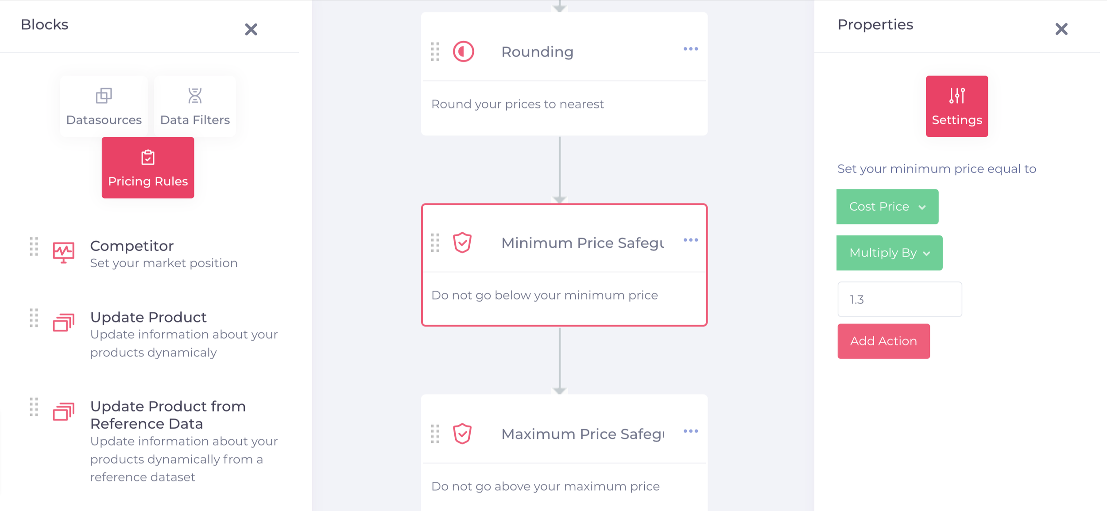This screenshot has width=1107, height=511.
Task: Click the Add Action button
Action: [884, 342]
